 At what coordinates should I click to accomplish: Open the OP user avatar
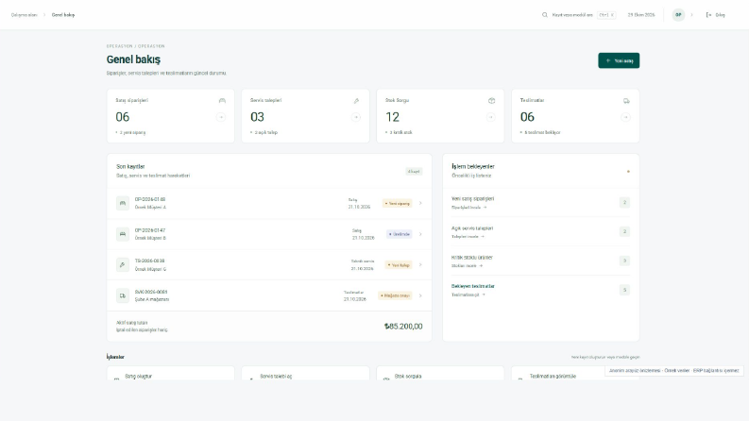click(x=678, y=15)
